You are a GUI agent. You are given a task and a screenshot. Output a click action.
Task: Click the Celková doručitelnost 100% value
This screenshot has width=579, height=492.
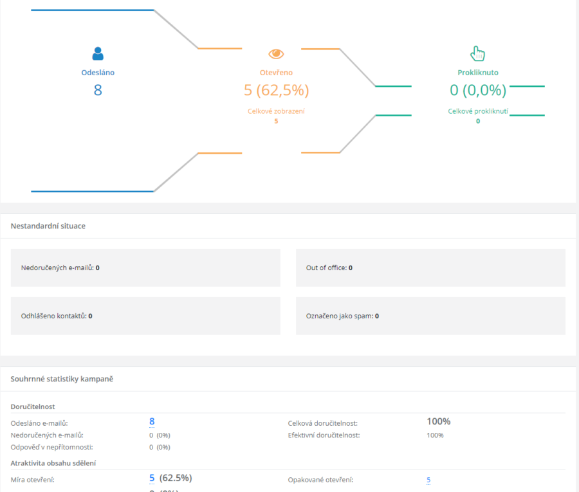pos(439,421)
